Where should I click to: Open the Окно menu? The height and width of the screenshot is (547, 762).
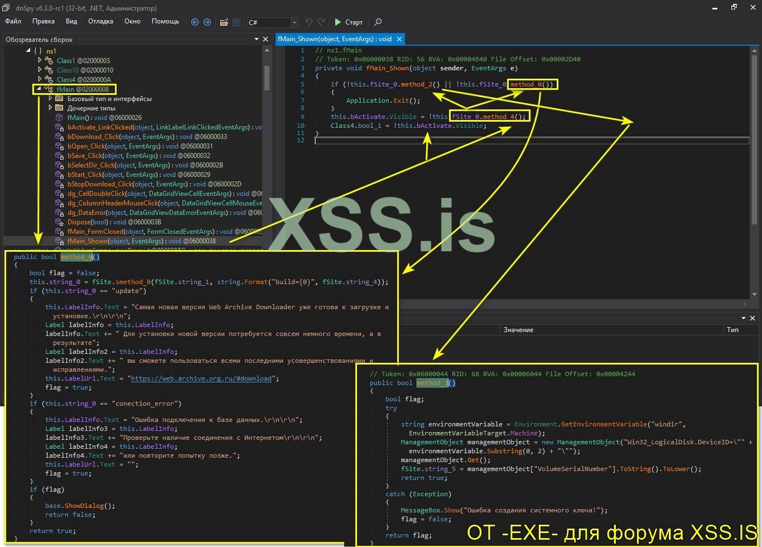(132, 22)
